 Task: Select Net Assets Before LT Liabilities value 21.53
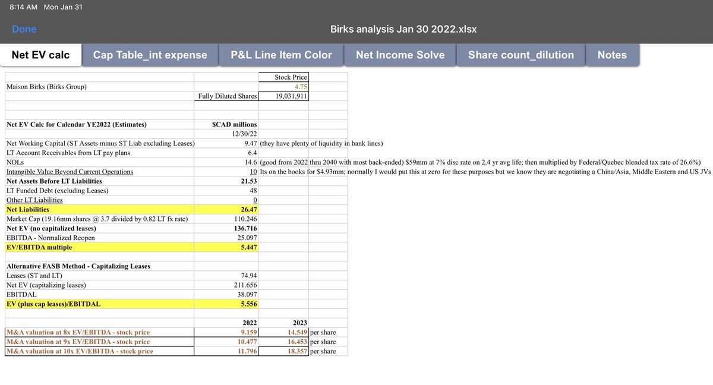(226, 181)
